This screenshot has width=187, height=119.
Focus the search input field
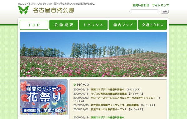pos(144,11)
